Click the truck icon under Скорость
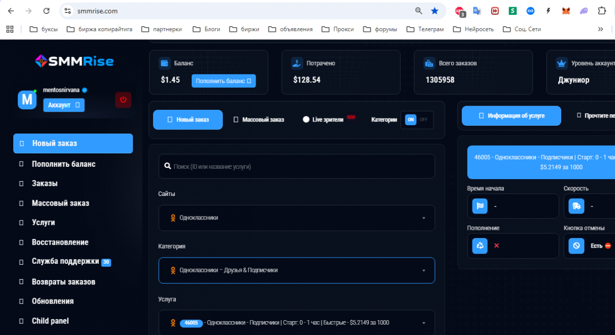The height and width of the screenshot is (335, 615). [x=577, y=206]
